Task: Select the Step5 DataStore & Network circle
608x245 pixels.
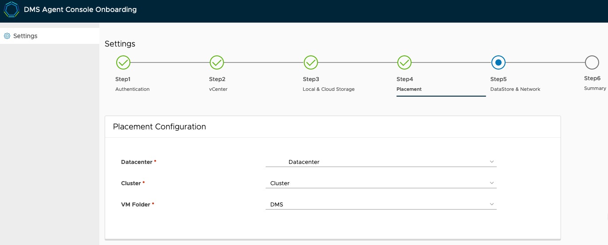Action: coord(498,63)
